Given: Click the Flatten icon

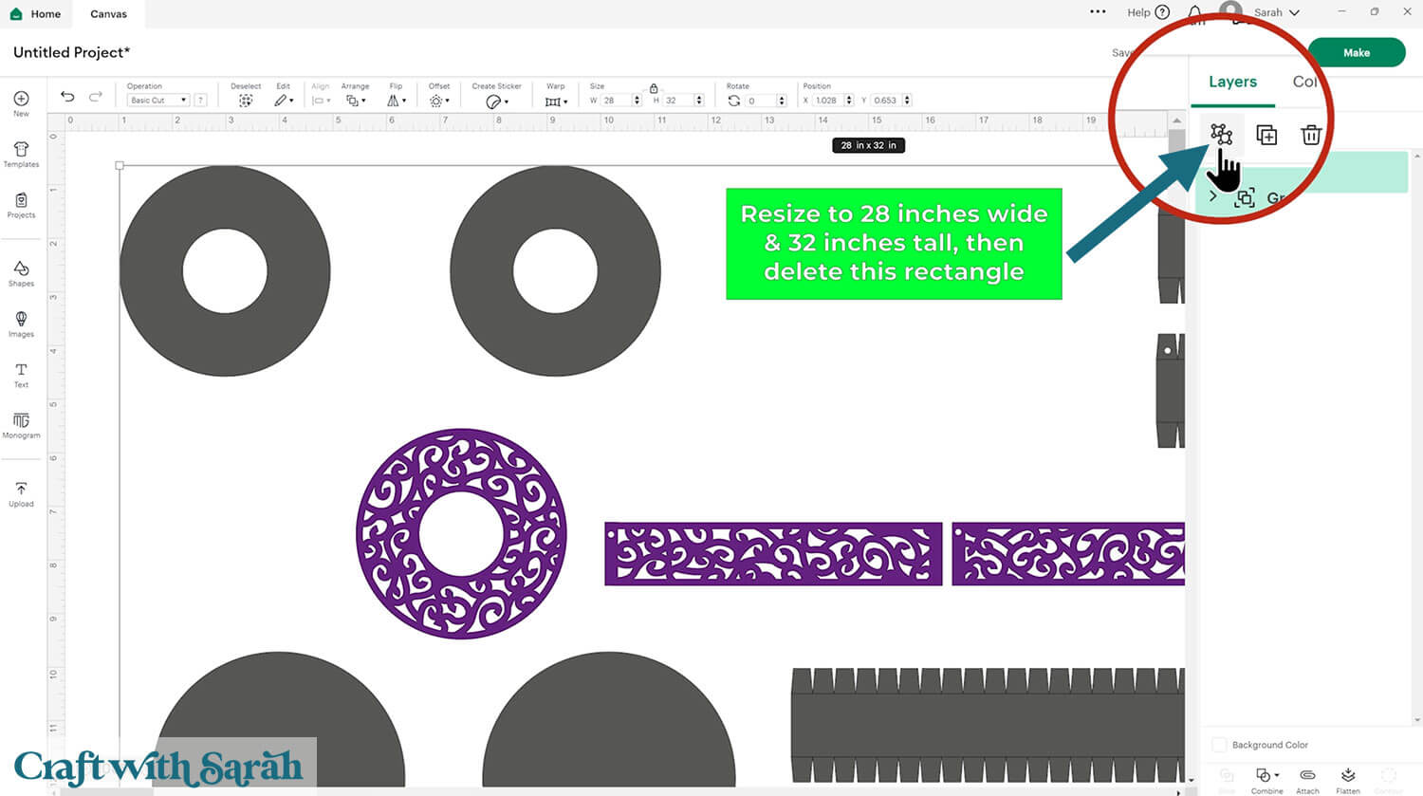Looking at the screenshot, I should (x=1348, y=780).
